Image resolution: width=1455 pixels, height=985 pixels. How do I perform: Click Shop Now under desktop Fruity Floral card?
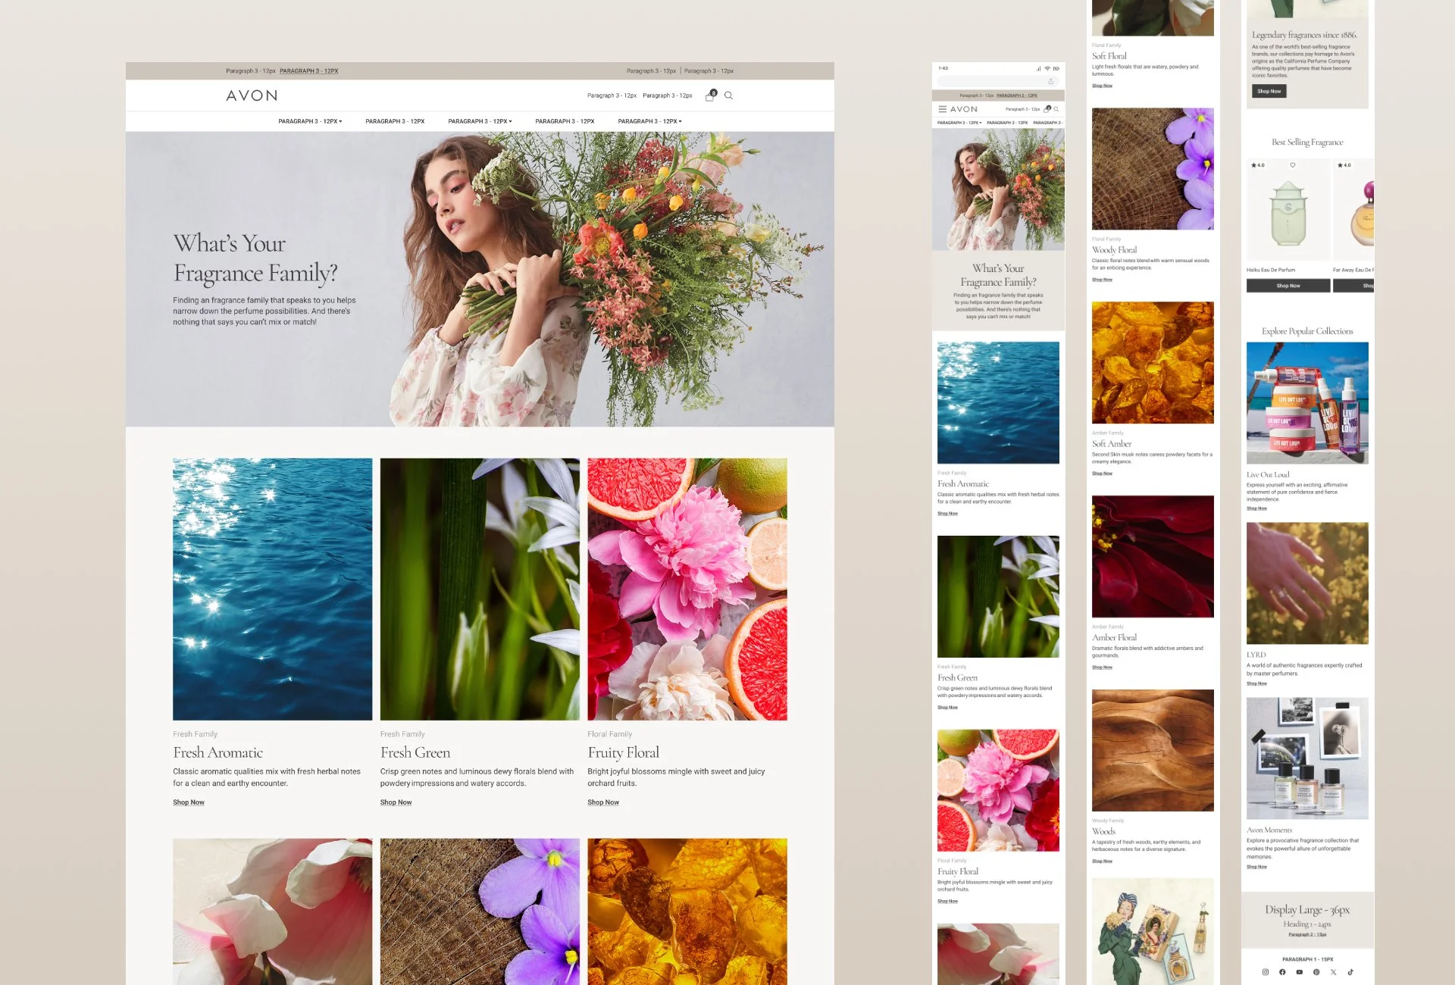[603, 802]
